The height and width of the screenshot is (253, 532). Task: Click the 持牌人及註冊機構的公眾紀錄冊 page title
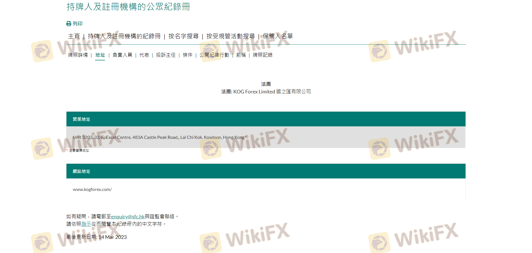click(x=128, y=7)
